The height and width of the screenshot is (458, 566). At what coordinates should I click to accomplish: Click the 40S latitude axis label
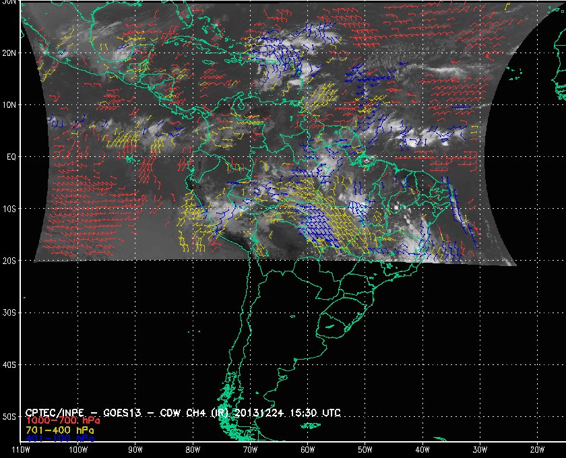pyautogui.click(x=9, y=364)
